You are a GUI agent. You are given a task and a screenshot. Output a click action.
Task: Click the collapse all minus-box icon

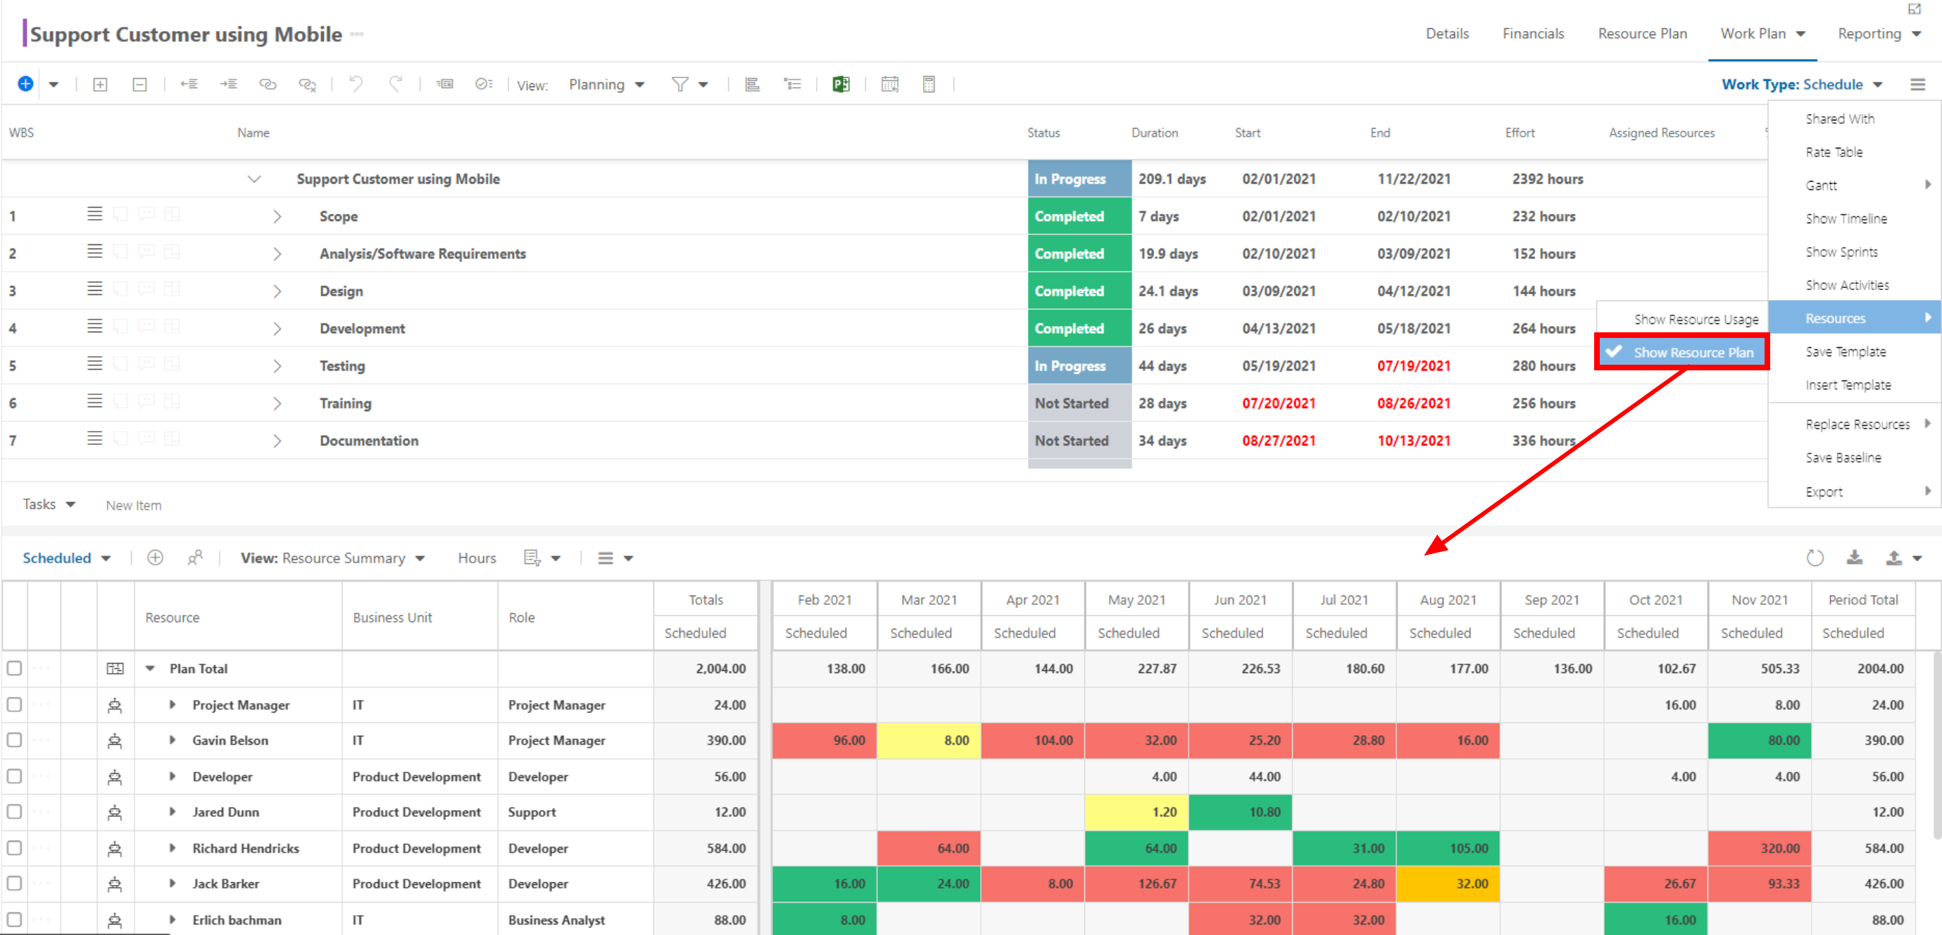click(139, 84)
